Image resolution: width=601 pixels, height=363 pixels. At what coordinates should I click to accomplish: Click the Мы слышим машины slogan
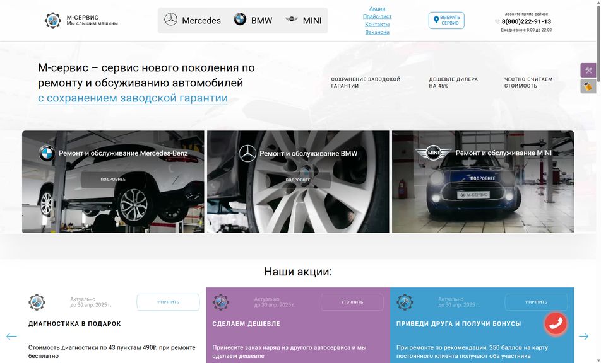[92, 23]
